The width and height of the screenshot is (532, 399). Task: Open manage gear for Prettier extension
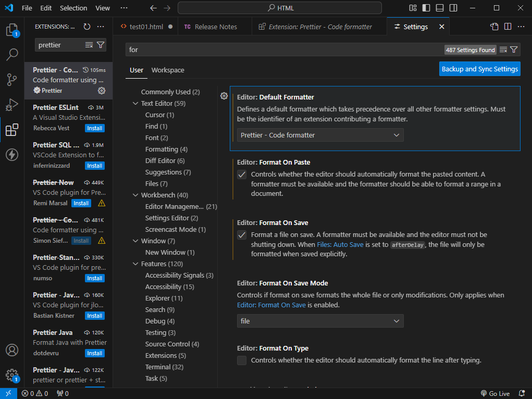(102, 91)
